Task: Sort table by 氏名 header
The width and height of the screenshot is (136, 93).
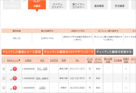Action: tap(42, 60)
